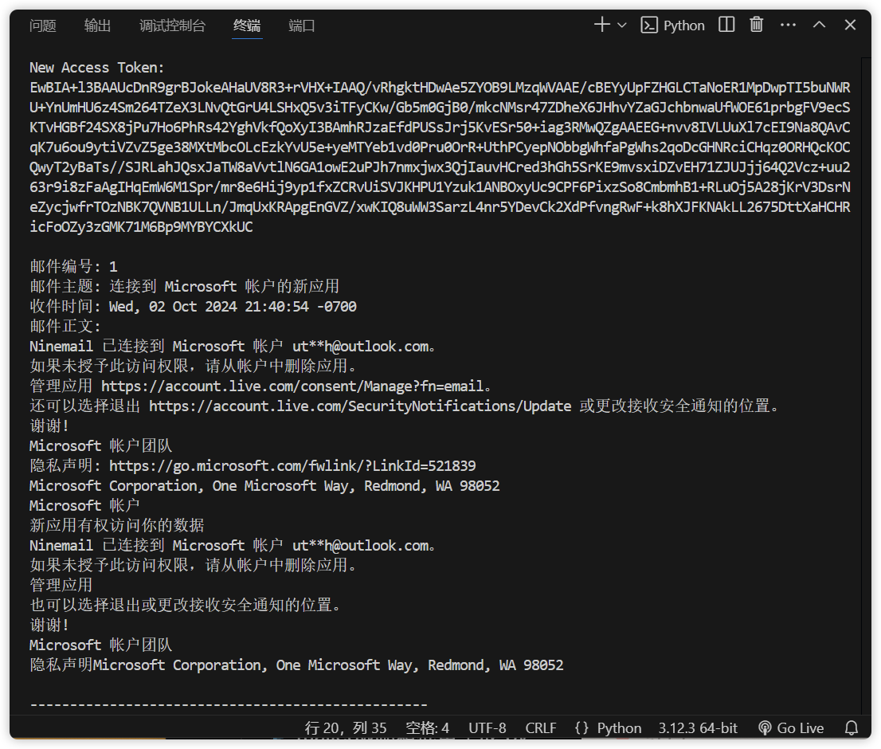Click the notifications bell icon
Viewport: 881px width, 749px height.
pos(852,728)
